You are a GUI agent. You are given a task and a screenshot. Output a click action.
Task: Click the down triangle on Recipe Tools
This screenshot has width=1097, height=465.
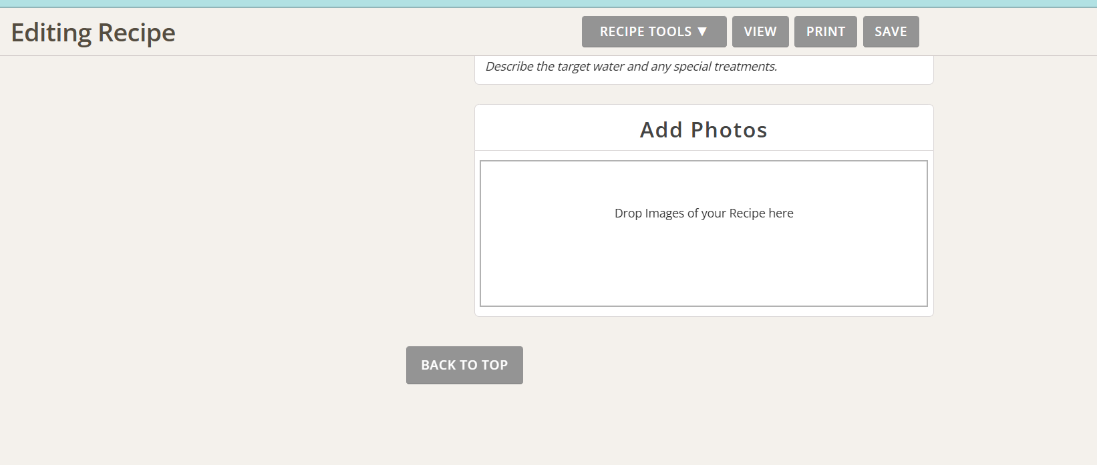click(702, 31)
